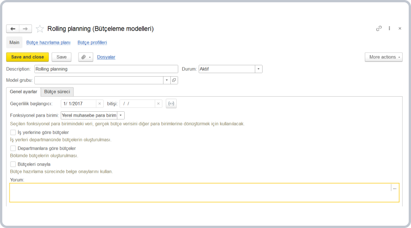Switch to Bütçe süreci tab
This screenshot has height=228, width=411.
coord(57,92)
